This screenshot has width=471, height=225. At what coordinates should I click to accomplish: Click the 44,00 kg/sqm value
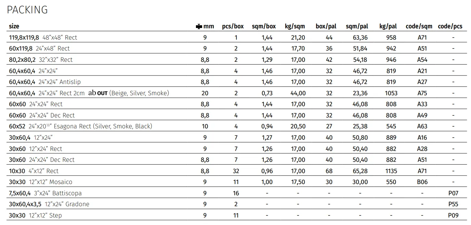[x=298, y=93]
